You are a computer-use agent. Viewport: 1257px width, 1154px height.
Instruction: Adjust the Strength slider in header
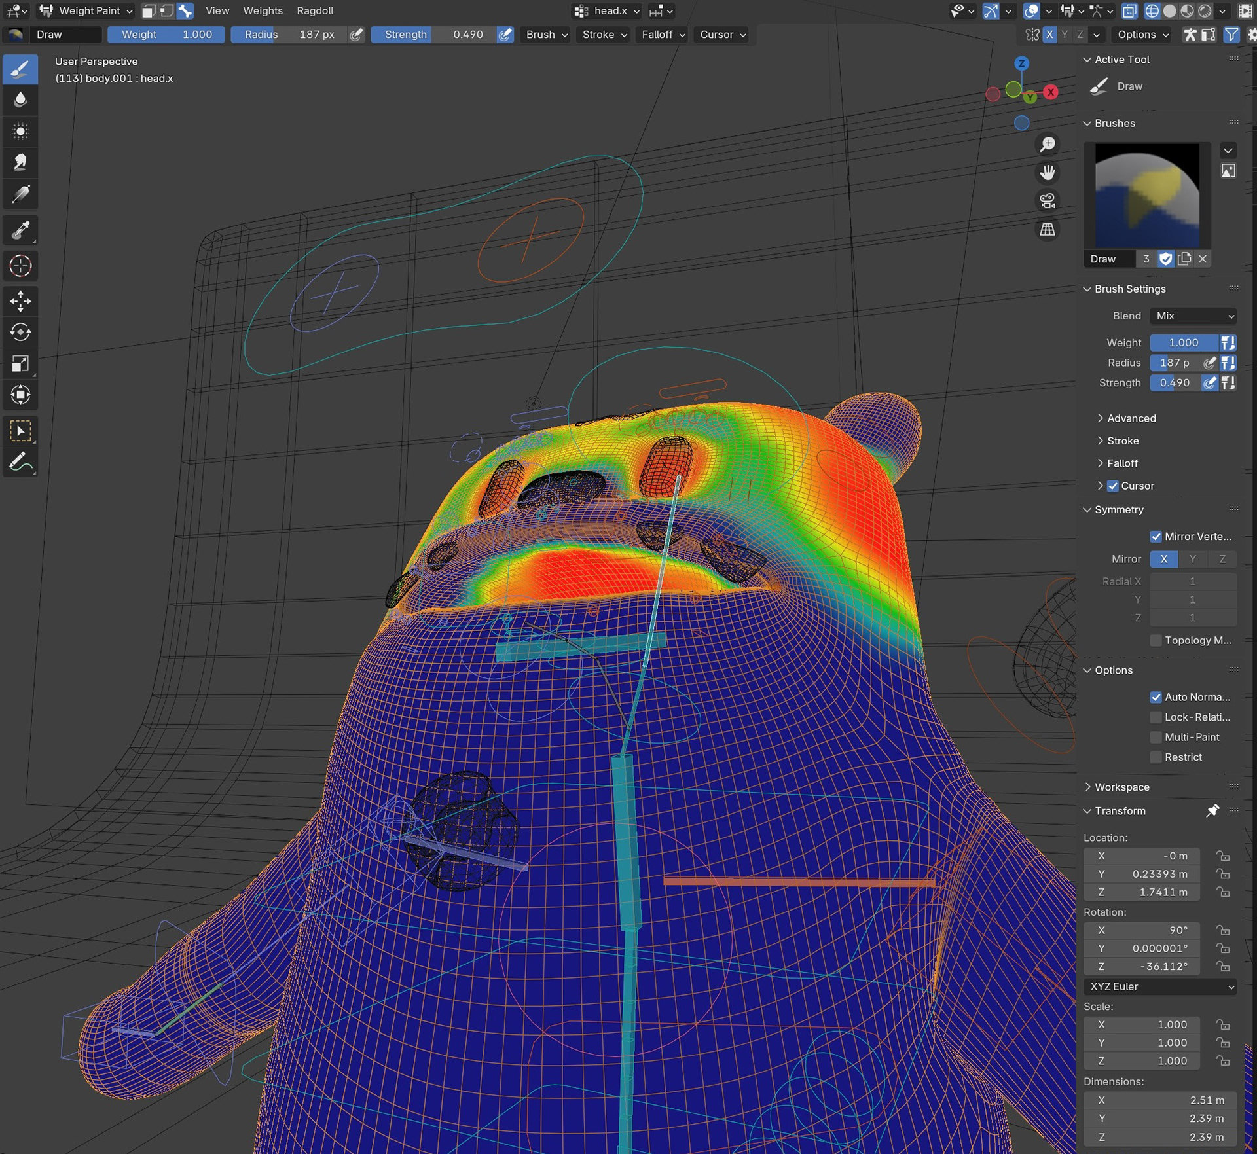433,35
